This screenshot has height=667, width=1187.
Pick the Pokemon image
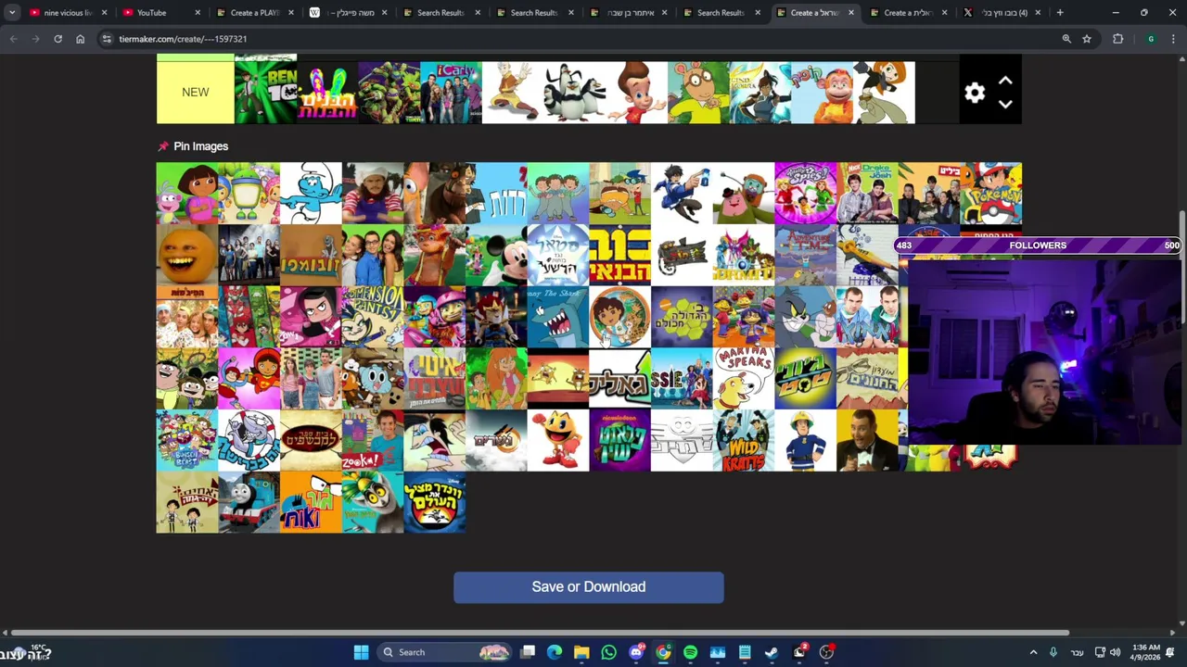coord(991,194)
